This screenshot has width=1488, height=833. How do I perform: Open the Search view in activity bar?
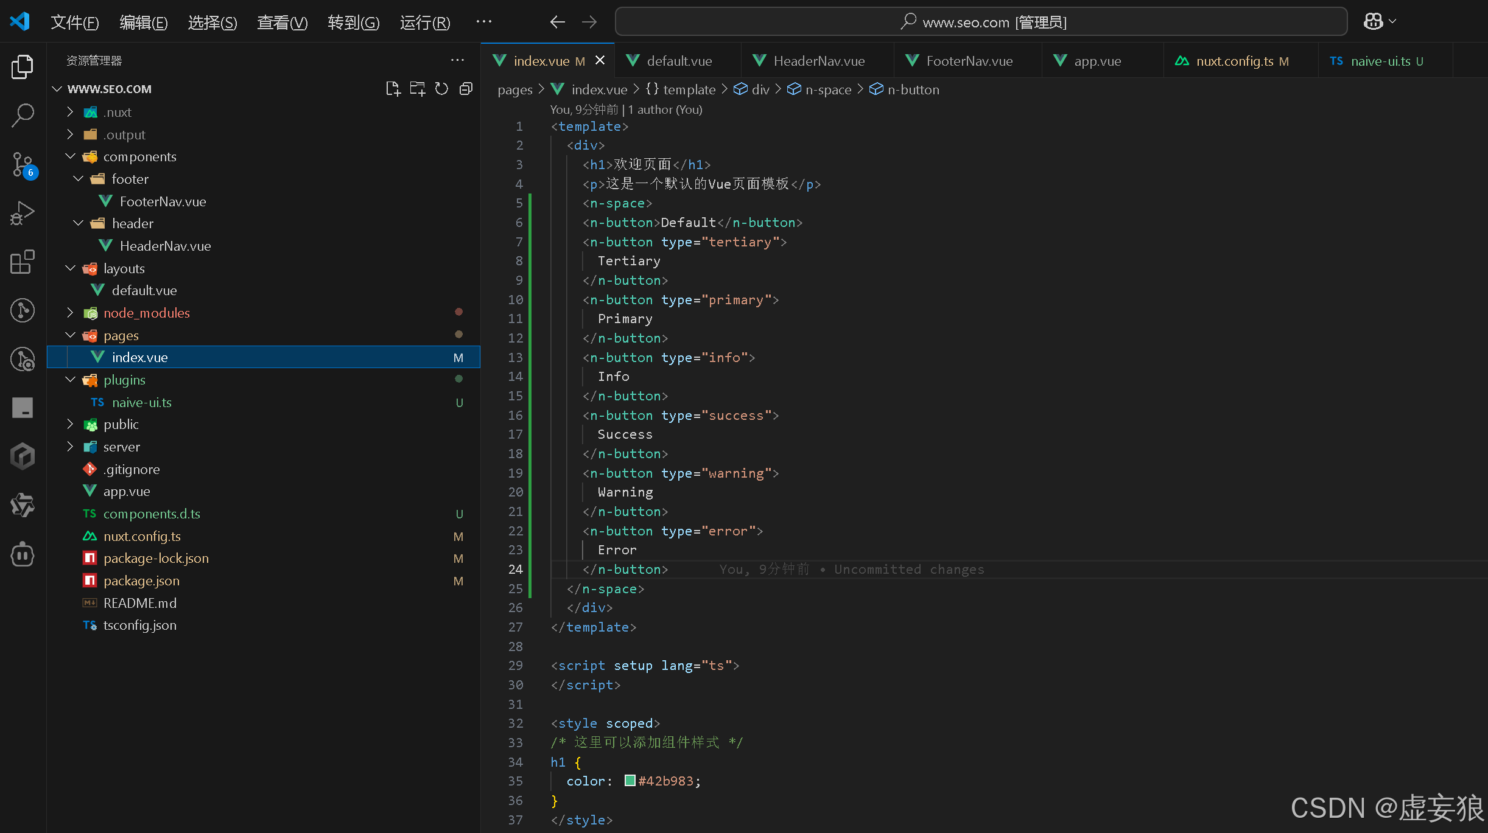click(x=23, y=115)
